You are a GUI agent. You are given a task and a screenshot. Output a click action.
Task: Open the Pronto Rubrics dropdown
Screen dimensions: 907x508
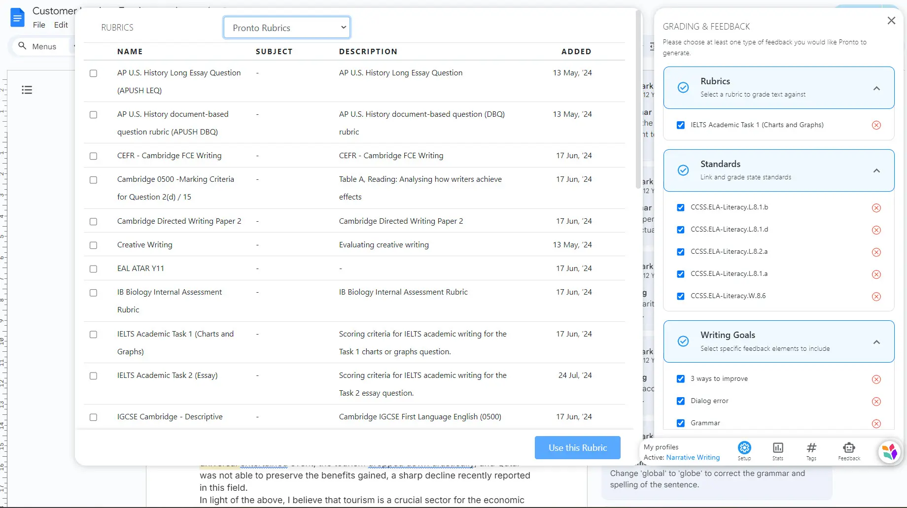tap(286, 28)
